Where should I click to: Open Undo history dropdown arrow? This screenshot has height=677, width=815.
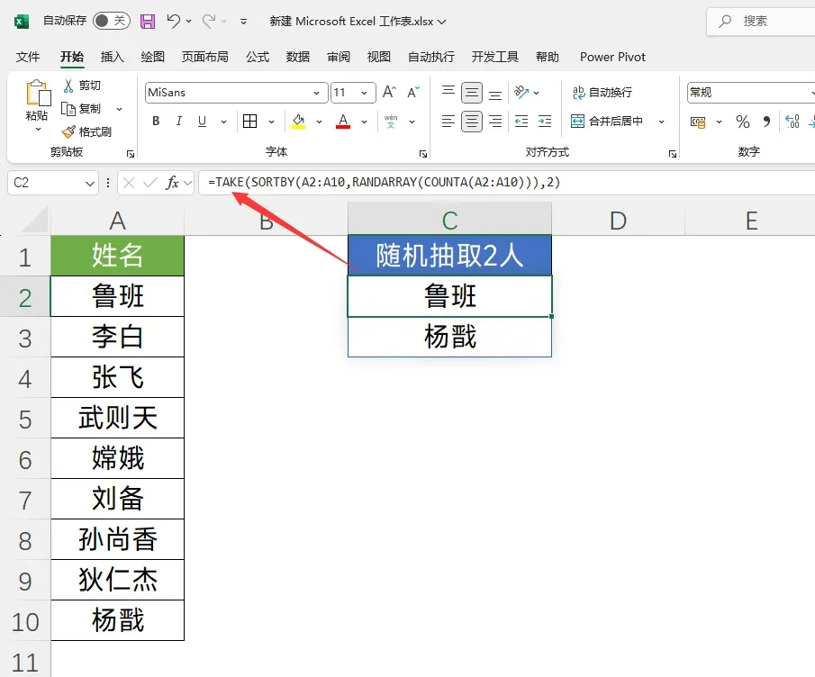189,22
